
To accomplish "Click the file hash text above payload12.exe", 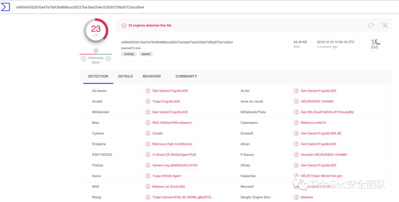I will coord(177,42).
